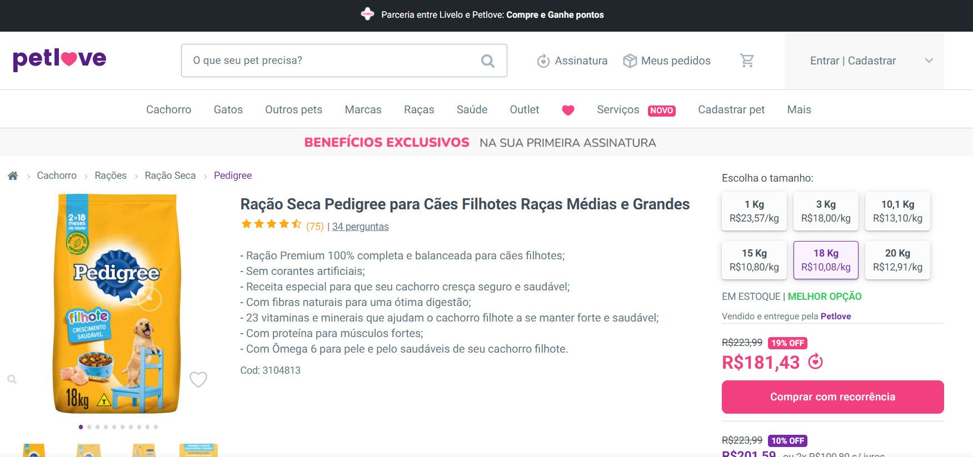973x457 pixels.
Task: Expand the Entrar | Cadastrar dropdown
Action: [x=929, y=61]
